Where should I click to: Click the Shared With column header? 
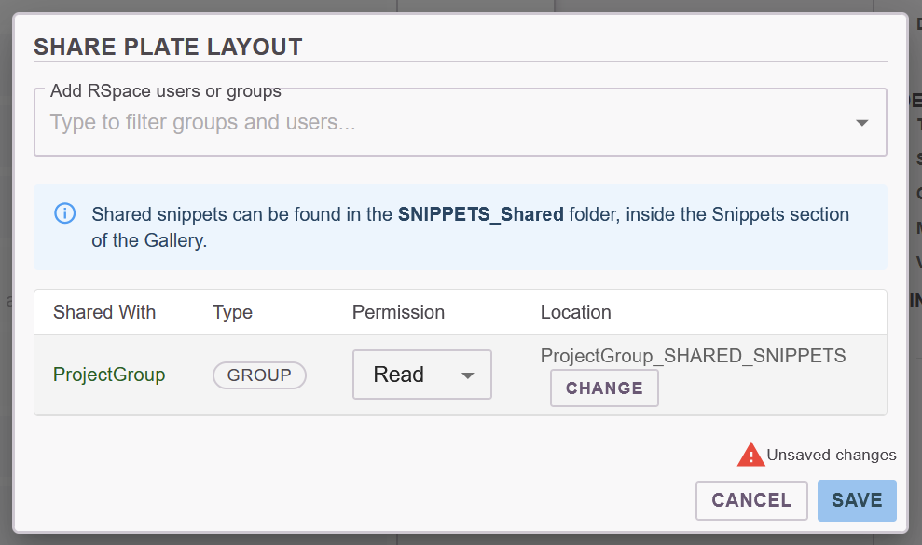point(104,312)
